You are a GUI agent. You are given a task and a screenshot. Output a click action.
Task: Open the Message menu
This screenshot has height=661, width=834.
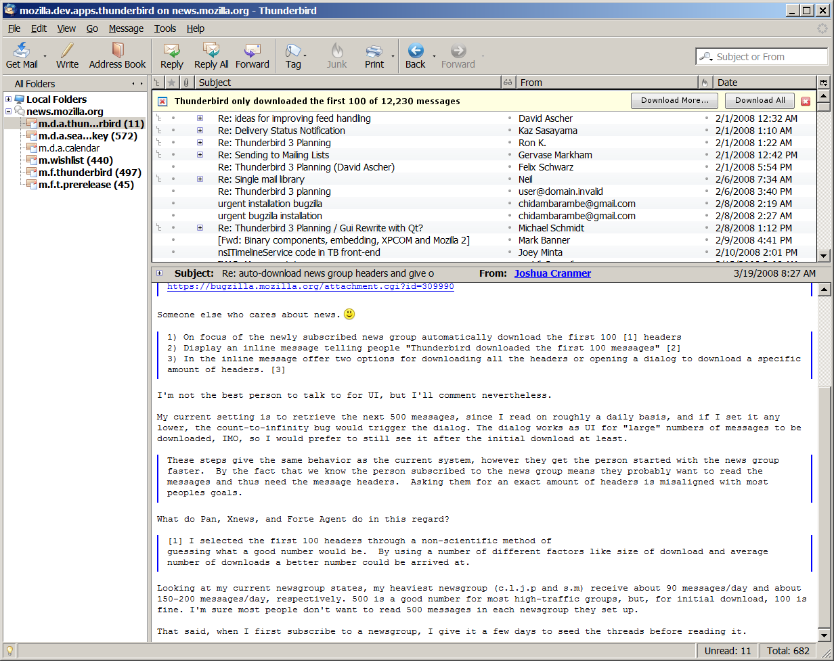[126, 28]
